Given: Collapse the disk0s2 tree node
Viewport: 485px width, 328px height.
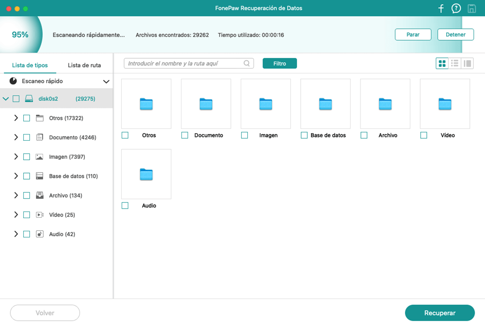Looking at the screenshot, I should [x=6, y=99].
